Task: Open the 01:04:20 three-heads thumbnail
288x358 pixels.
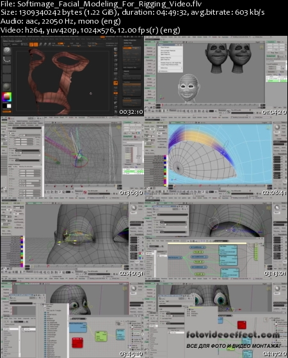Action: click(x=216, y=76)
